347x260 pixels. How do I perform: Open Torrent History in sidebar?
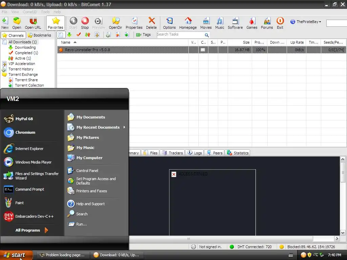tap(21, 69)
